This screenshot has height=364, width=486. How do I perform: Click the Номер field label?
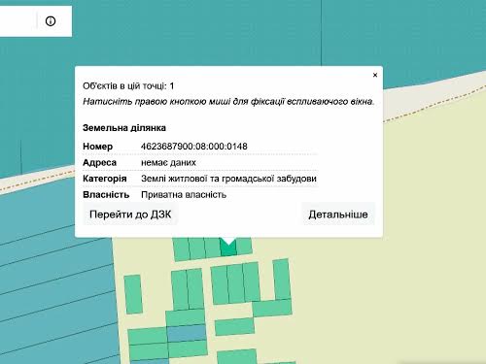(x=98, y=147)
